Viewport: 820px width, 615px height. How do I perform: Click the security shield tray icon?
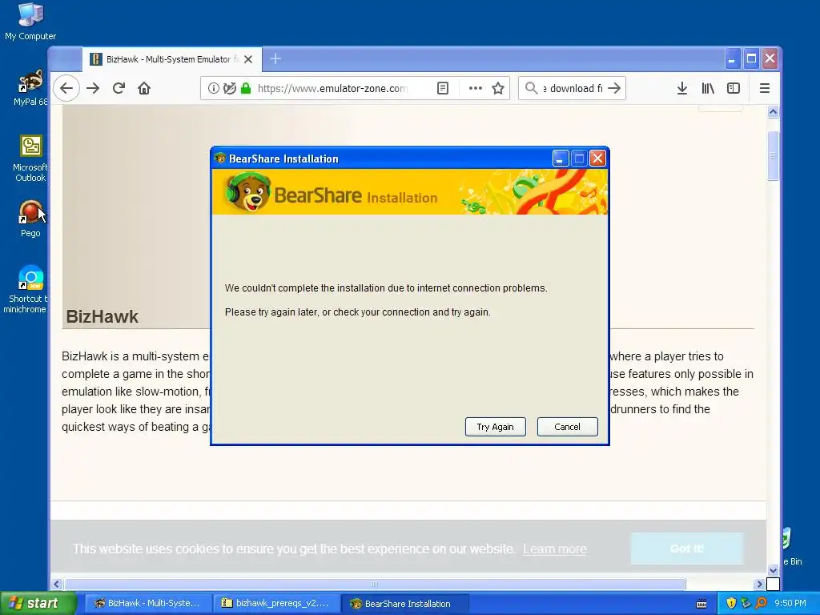[x=731, y=603]
